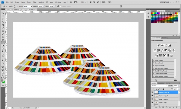Toggle lock transparent pixels

[x=156, y=89]
